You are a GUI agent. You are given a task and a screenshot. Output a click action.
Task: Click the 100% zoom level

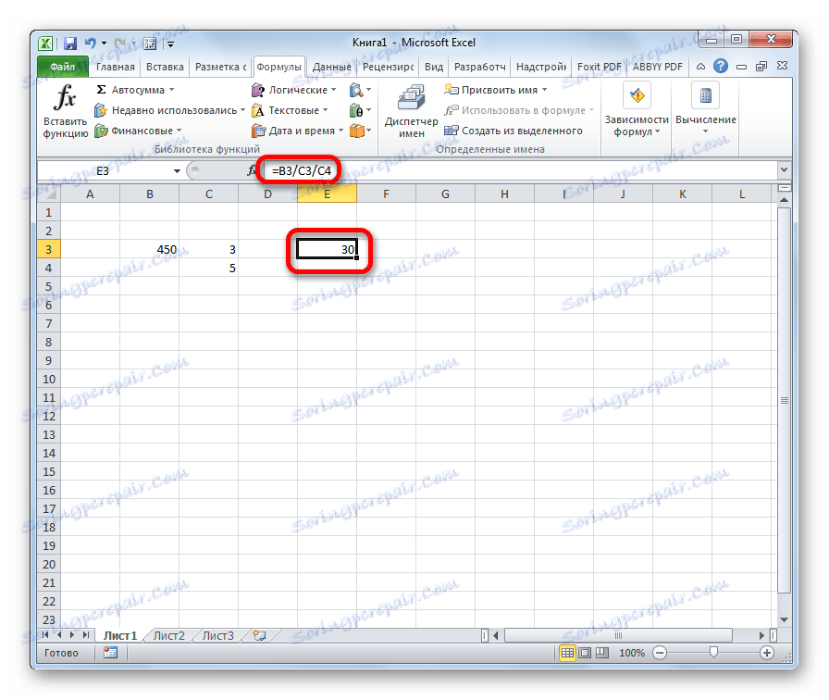pos(631,653)
